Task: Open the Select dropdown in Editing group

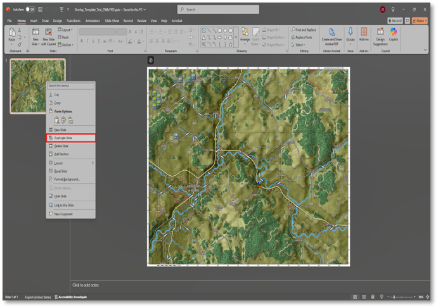Action: pyautogui.click(x=299, y=45)
